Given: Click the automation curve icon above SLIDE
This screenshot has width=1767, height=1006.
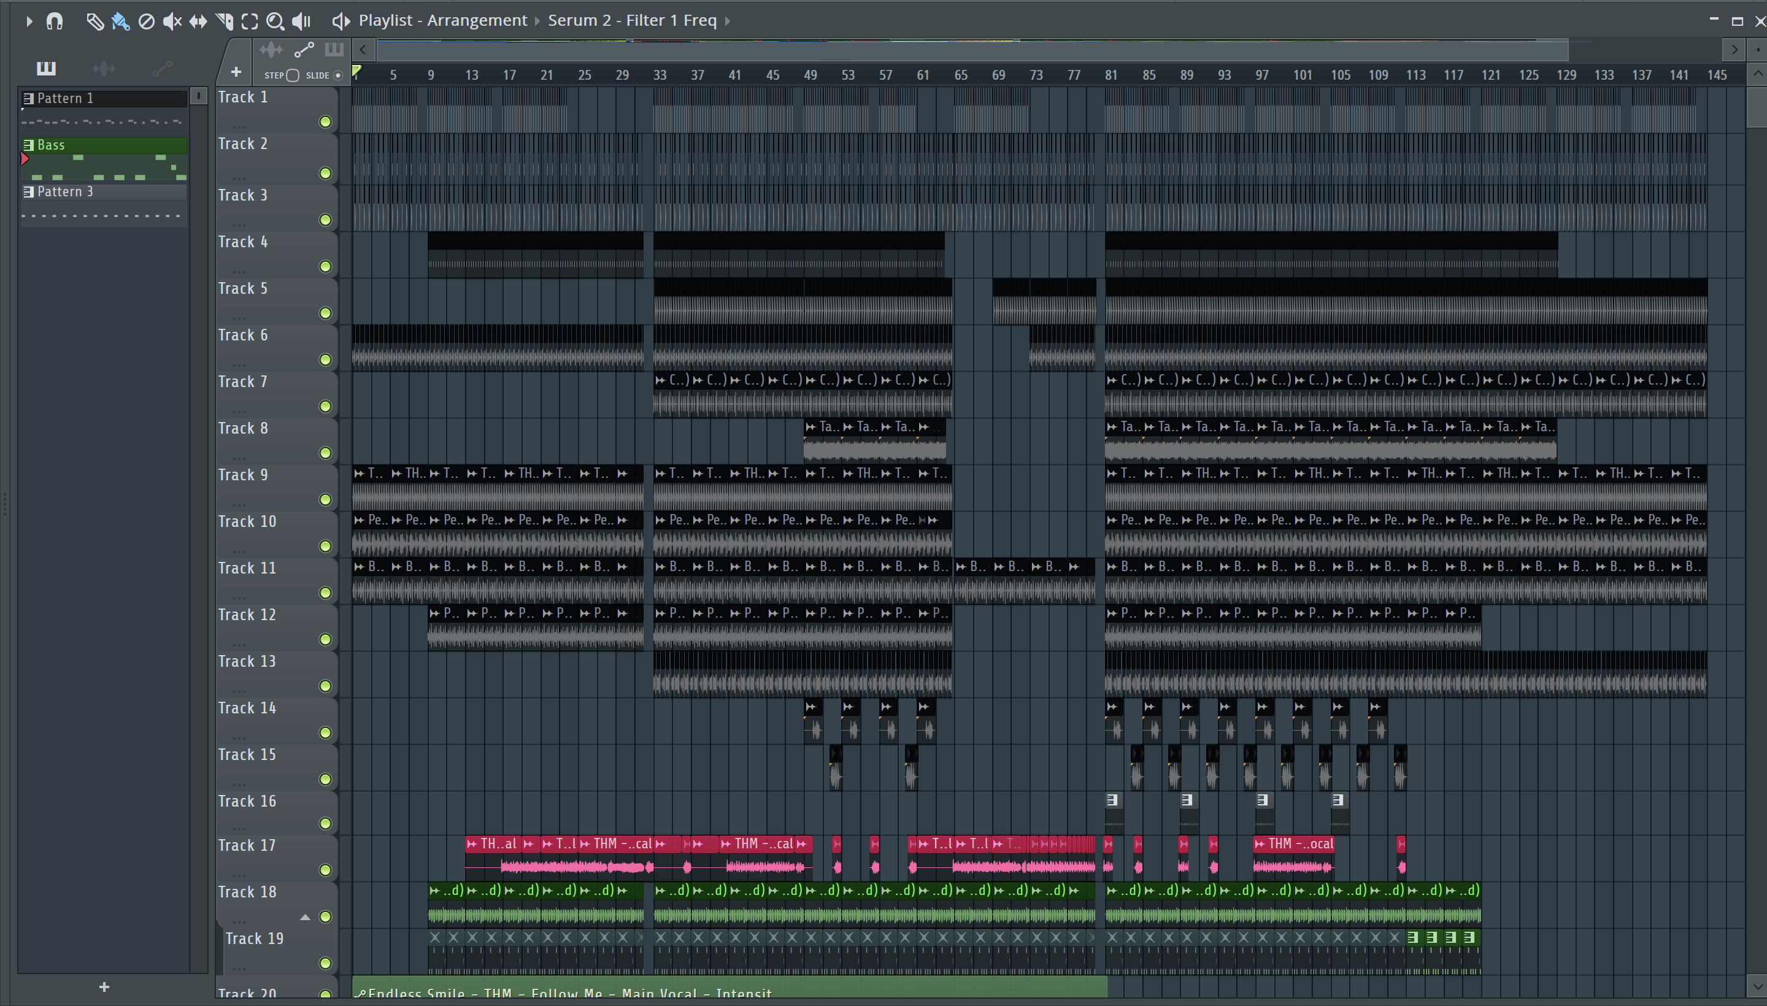Looking at the screenshot, I should (x=304, y=50).
